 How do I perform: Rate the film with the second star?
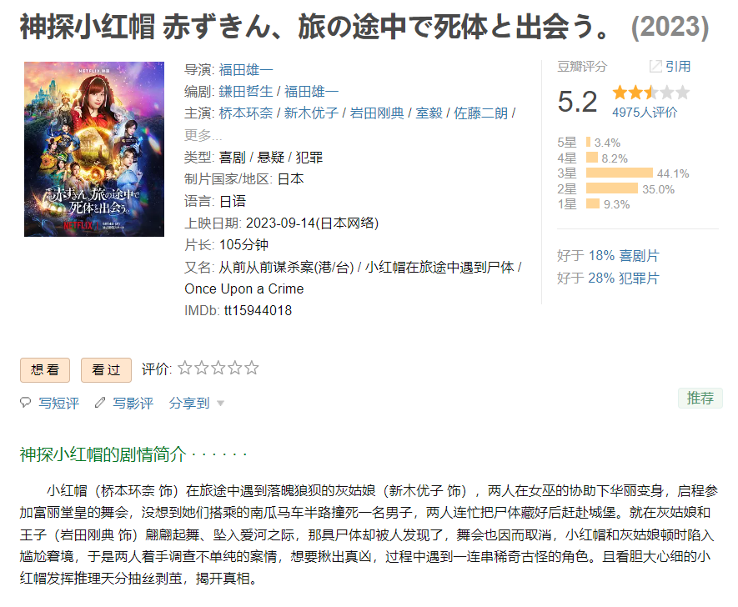[x=202, y=368]
